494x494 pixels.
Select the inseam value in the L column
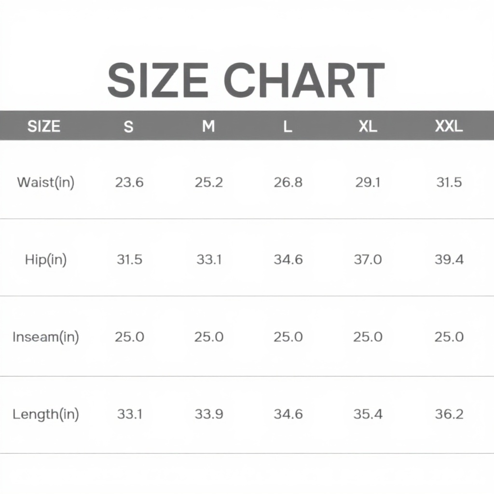coord(288,337)
